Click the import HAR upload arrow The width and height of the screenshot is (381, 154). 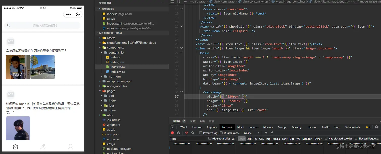266,133
